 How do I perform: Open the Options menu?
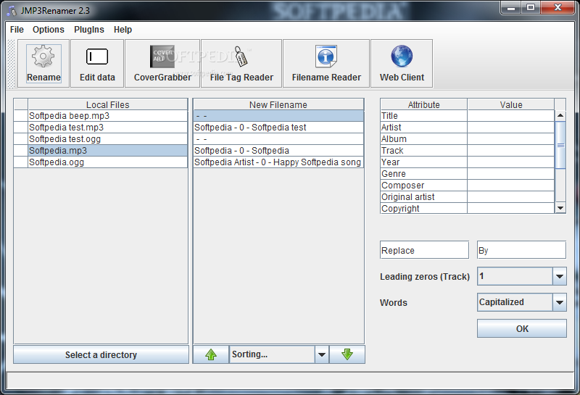pyautogui.click(x=49, y=30)
